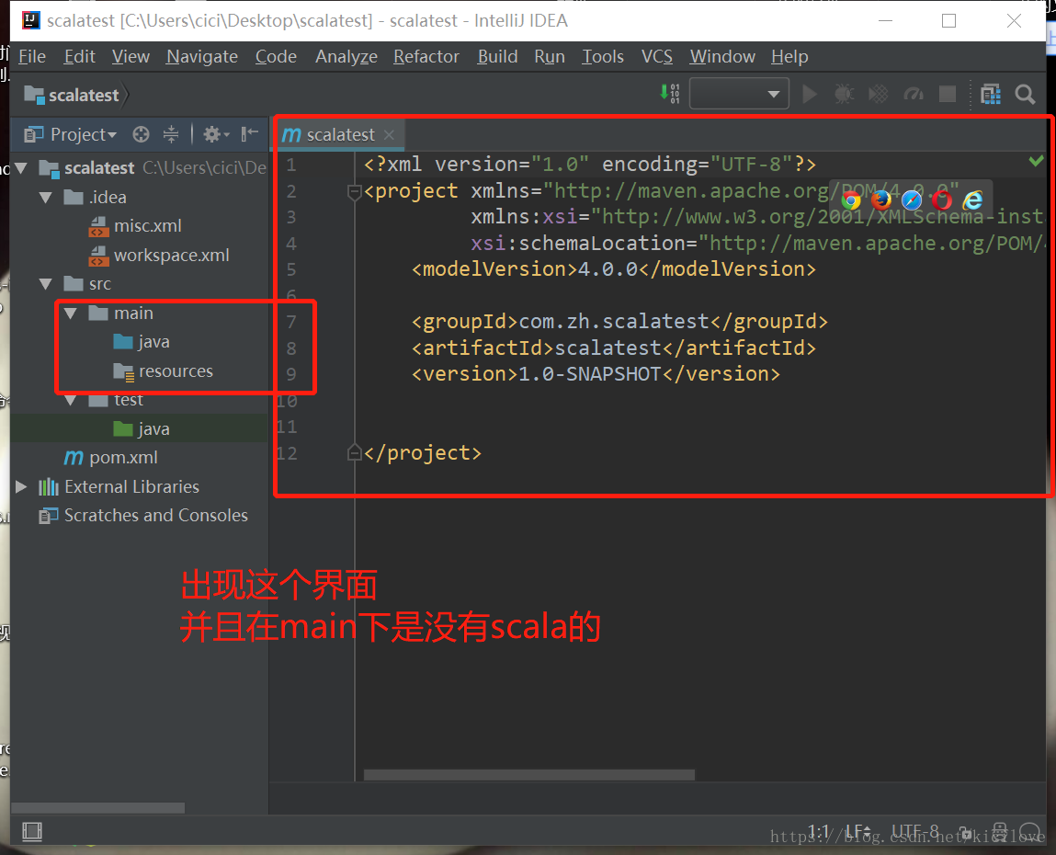The width and height of the screenshot is (1056, 855).
Task: Expand External Libraries node
Action: (21, 486)
